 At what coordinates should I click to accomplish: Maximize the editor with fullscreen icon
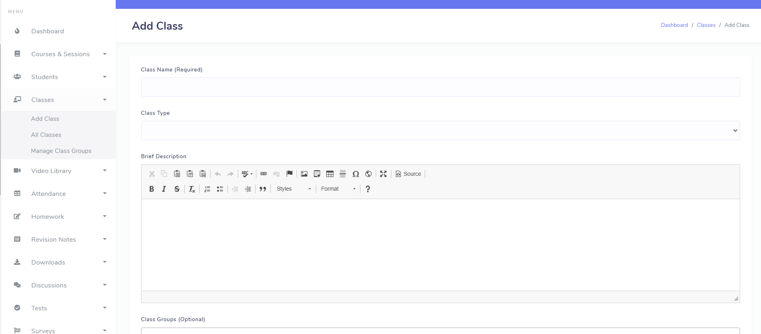point(383,174)
